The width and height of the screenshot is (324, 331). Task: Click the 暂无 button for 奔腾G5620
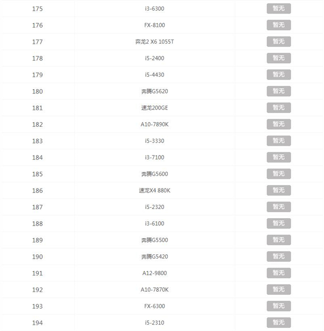278,91
